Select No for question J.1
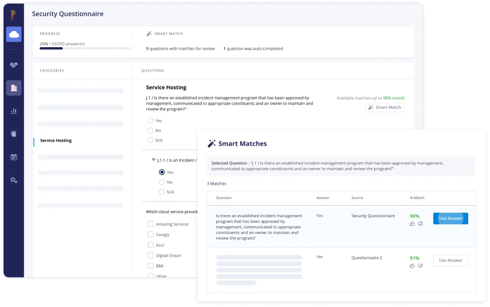490x307 pixels. [150, 130]
